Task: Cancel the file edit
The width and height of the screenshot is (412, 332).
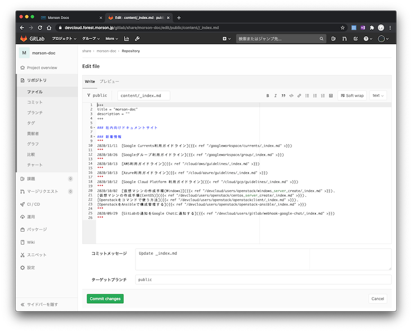Action: (x=378, y=299)
